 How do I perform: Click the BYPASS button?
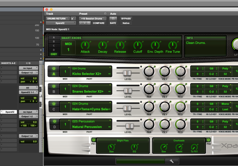pyautogui.click(x=126, y=18)
